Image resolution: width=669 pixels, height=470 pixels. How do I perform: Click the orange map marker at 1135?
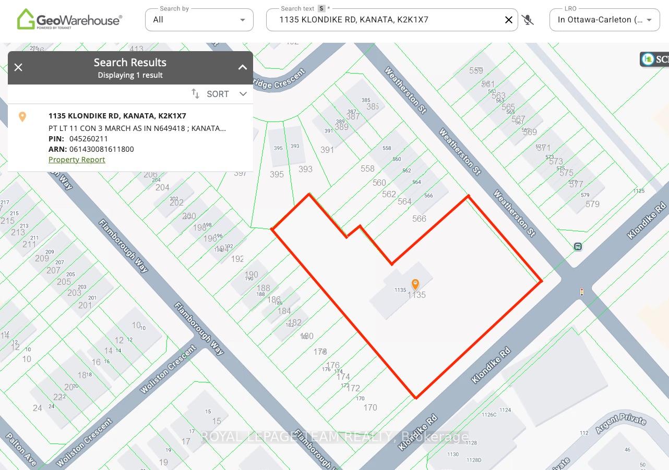click(415, 284)
